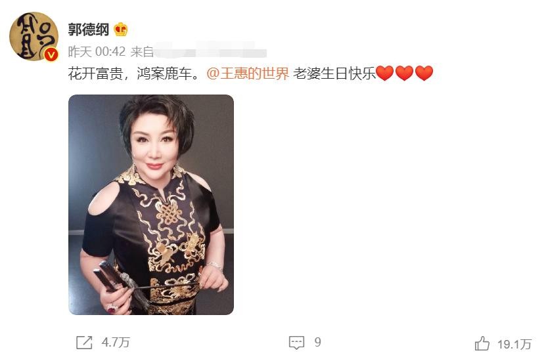Click the 昨天 00:42 timestamp
Screen dimensions: 546x361
click(x=97, y=52)
